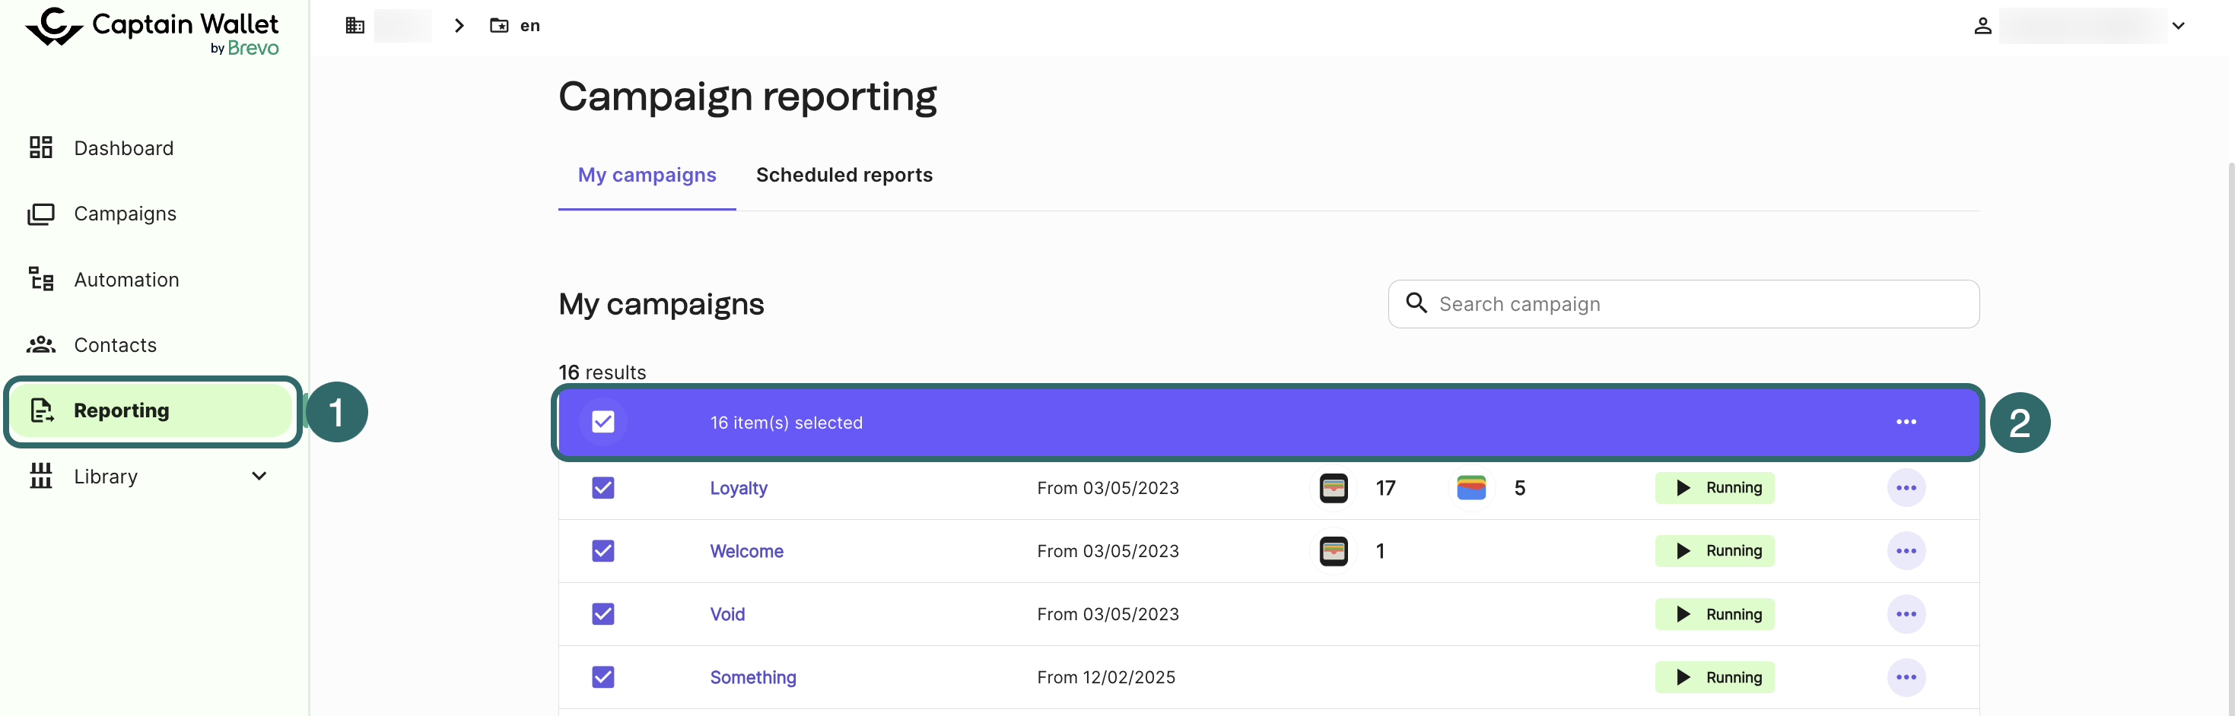Image resolution: width=2235 pixels, height=716 pixels.
Task: Collapse the Library sidebar menu
Action: (258, 476)
